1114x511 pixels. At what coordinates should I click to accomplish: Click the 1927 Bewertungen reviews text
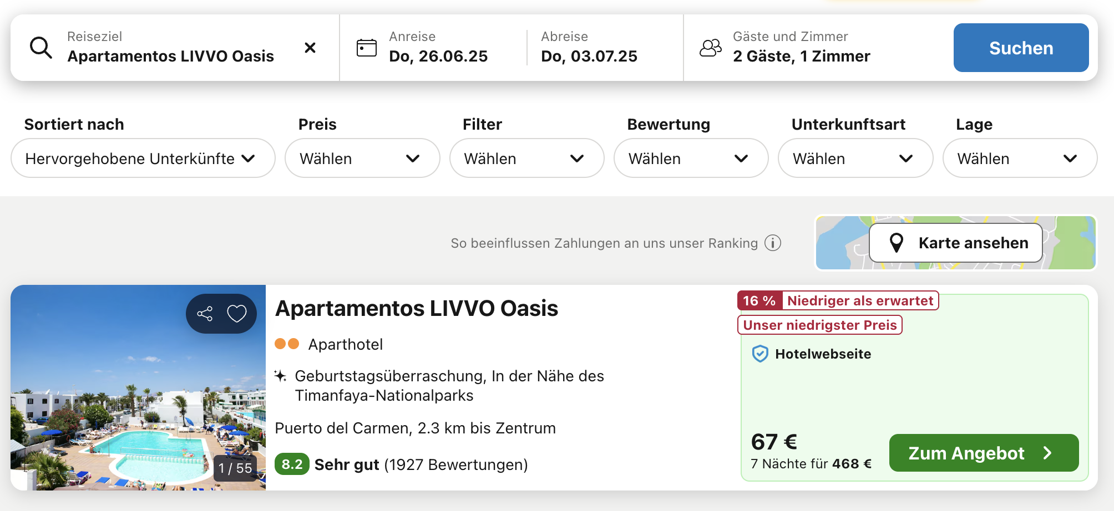(x=456, y=464)
